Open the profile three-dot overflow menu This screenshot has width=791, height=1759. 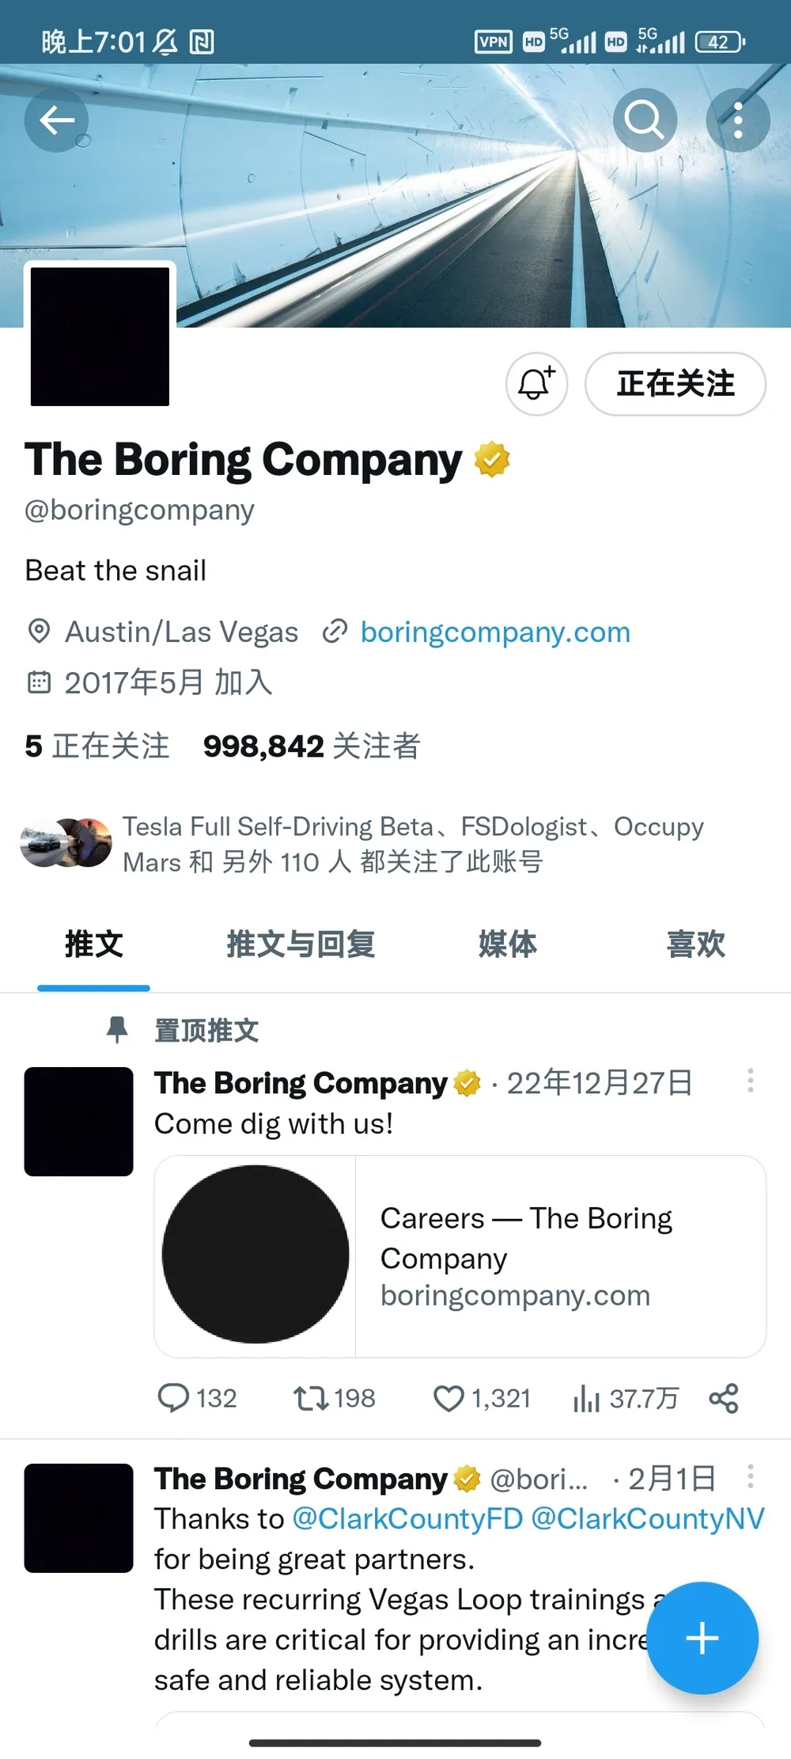point(738,120)
